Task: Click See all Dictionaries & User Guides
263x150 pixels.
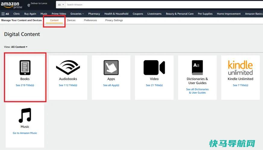Action: tap(197, 91)
